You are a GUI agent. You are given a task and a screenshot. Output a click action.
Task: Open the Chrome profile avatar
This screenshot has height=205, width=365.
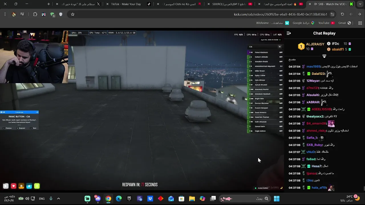click(x=14, y=14)
